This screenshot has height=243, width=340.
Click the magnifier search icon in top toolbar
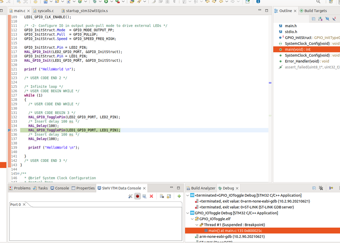pyautogui.click(x=318, y=1)
